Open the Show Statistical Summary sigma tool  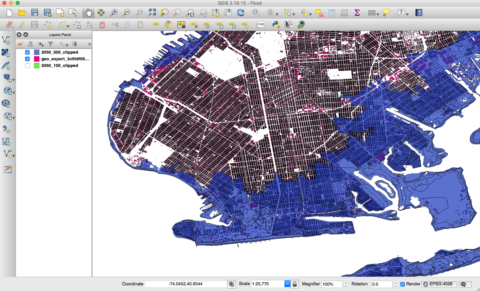[357, 13]
